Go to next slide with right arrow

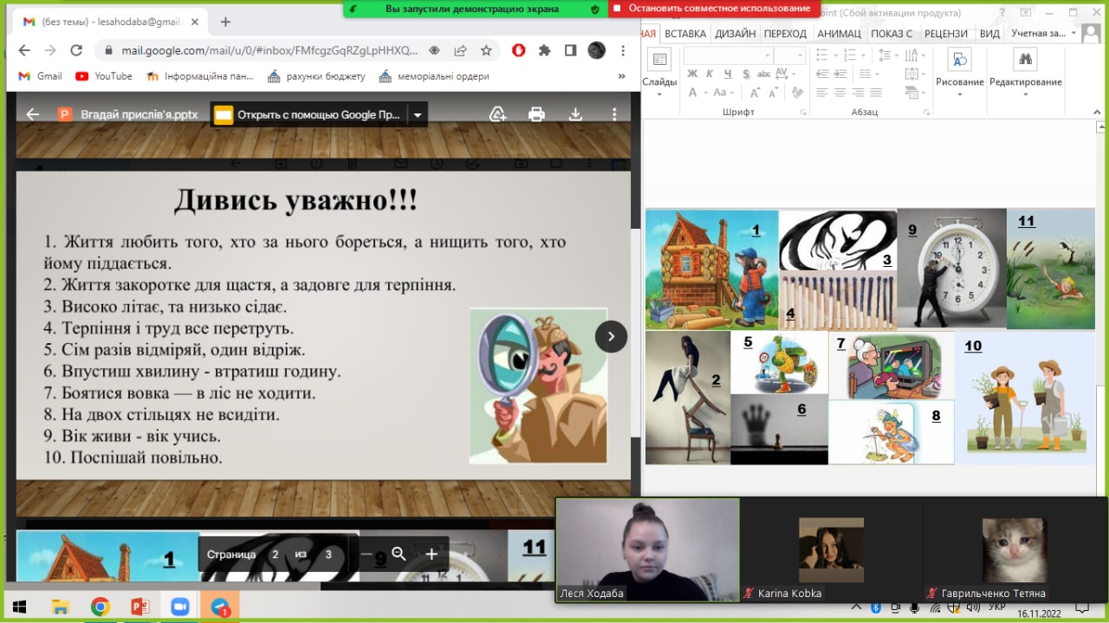[x=611, y=336]
